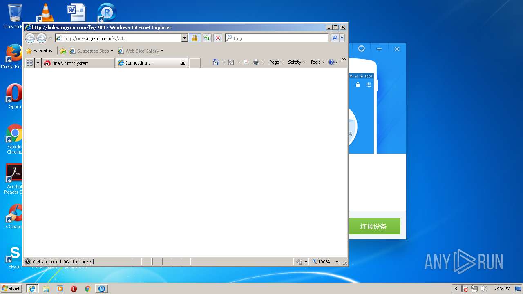523x294 pixels.
Task: Open Acrobat Reader desktop shortcut
Action: click(x=13, y=179)
